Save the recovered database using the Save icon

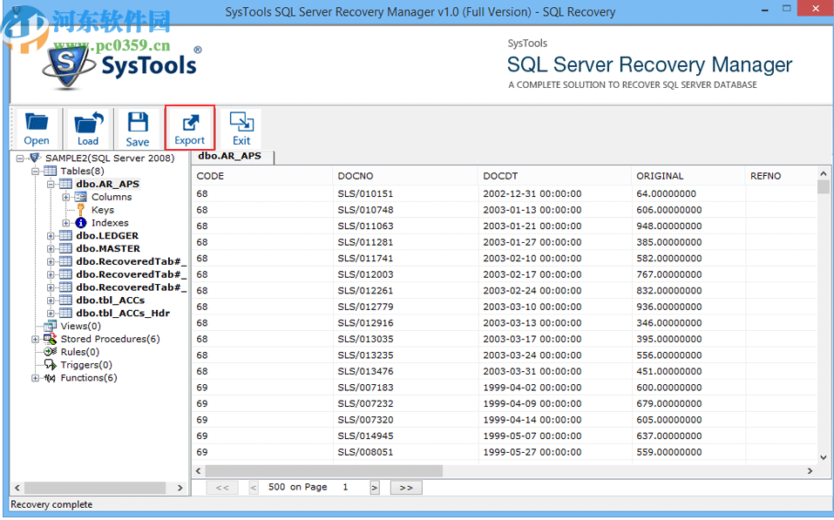pos(138,122)
